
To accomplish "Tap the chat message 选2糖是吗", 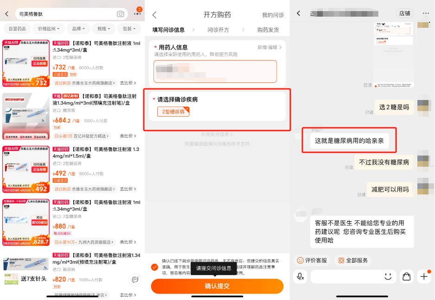I will point(394,107).
